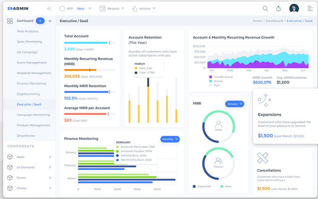
Task: Open the right hamburger menu icon
Action: pyautogui.click(x=310, y=8)
